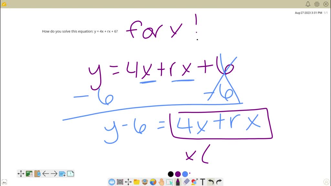This screenshot has width=331, height=186.
Task: Open settings gear in the top bar
Action: pos(317,4)
